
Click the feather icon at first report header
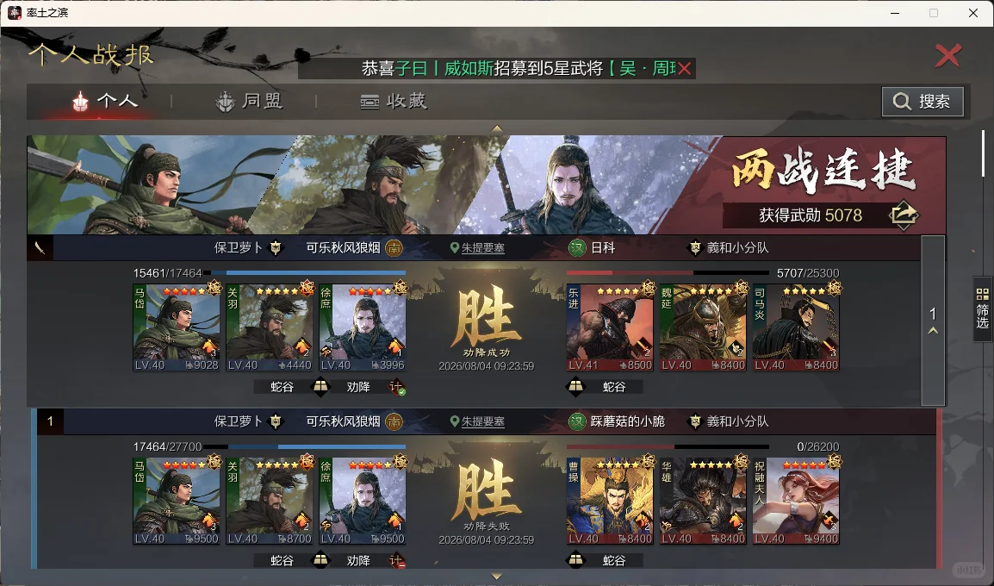[x=40, y=248]
